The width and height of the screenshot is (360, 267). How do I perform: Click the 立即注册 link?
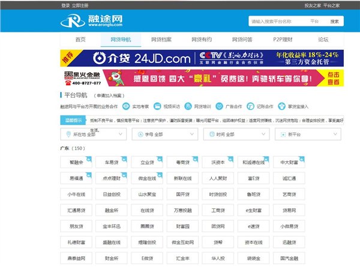(80, 5)
